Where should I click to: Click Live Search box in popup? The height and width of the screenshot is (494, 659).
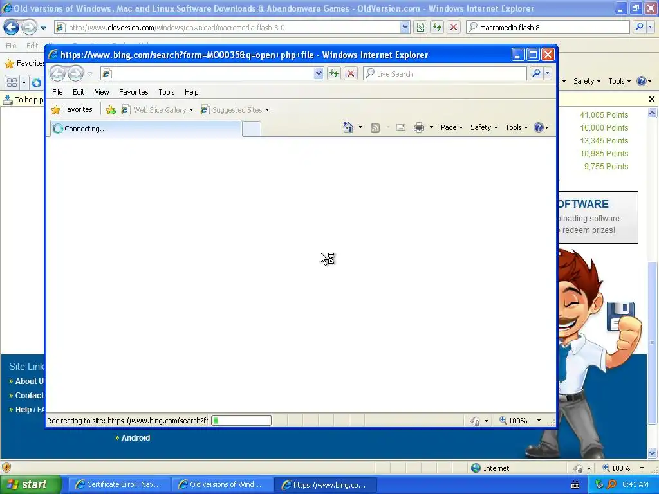click(x=445, y=73)
